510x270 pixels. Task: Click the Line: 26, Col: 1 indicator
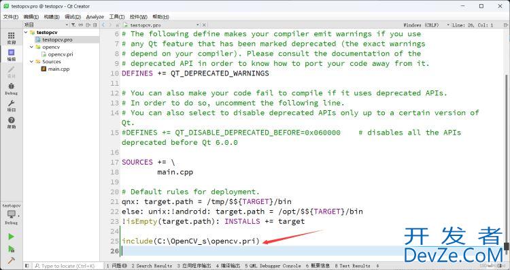(473, 25)
